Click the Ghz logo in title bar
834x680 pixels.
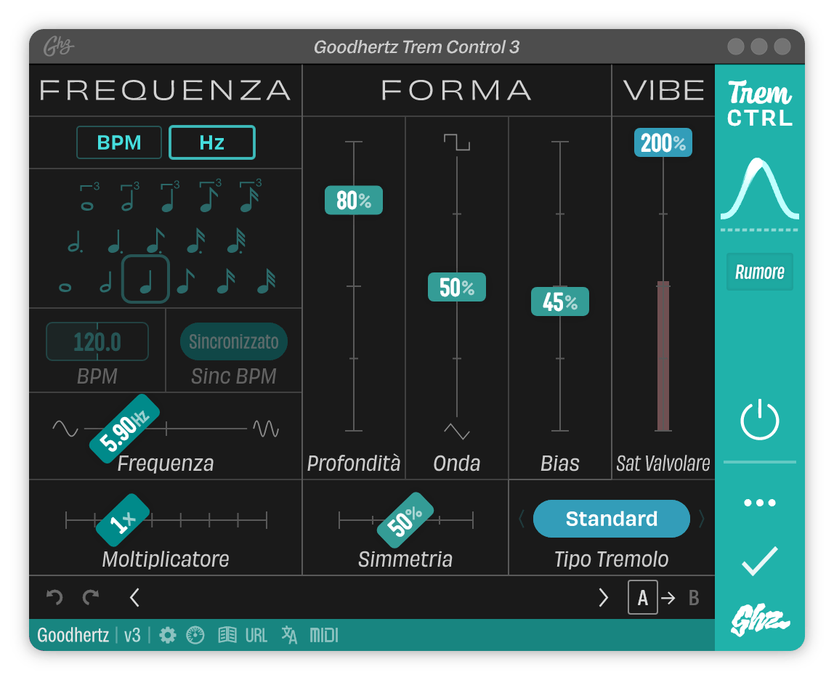pyautogui.click(x=58, y=46)
